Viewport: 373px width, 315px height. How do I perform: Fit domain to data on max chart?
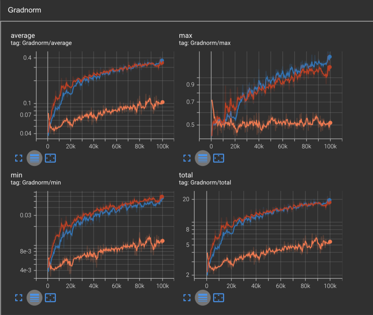point(218,158)
